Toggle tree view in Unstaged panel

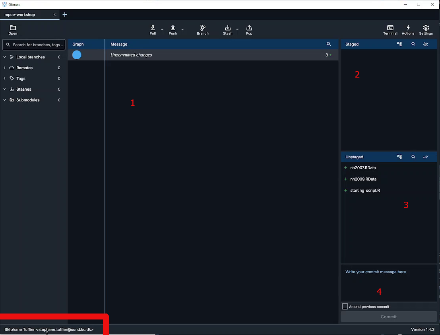(x=399, y=157)
